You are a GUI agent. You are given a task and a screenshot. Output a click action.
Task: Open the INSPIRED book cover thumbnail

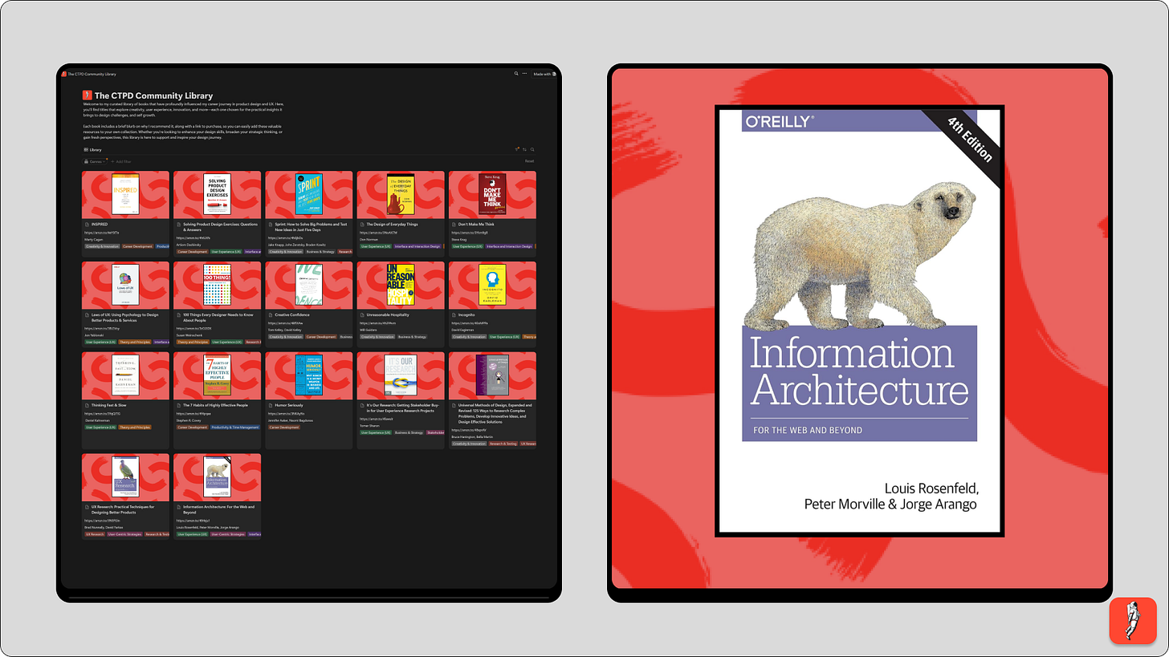(x=125, y=194)
